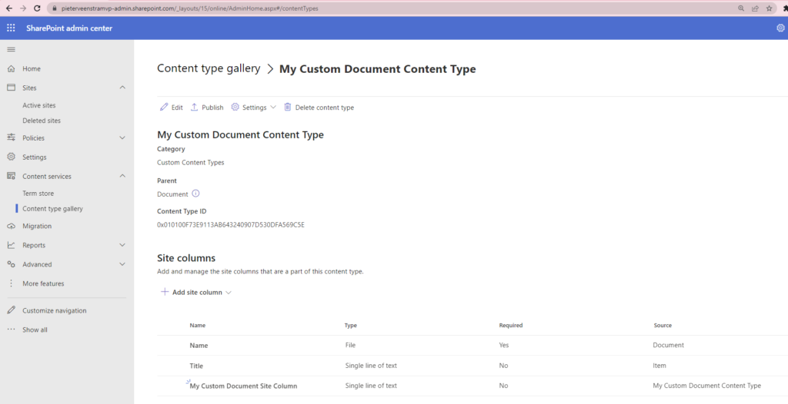Select Content type gallery in navigation
Screen dimensions: 788x404
53,208
